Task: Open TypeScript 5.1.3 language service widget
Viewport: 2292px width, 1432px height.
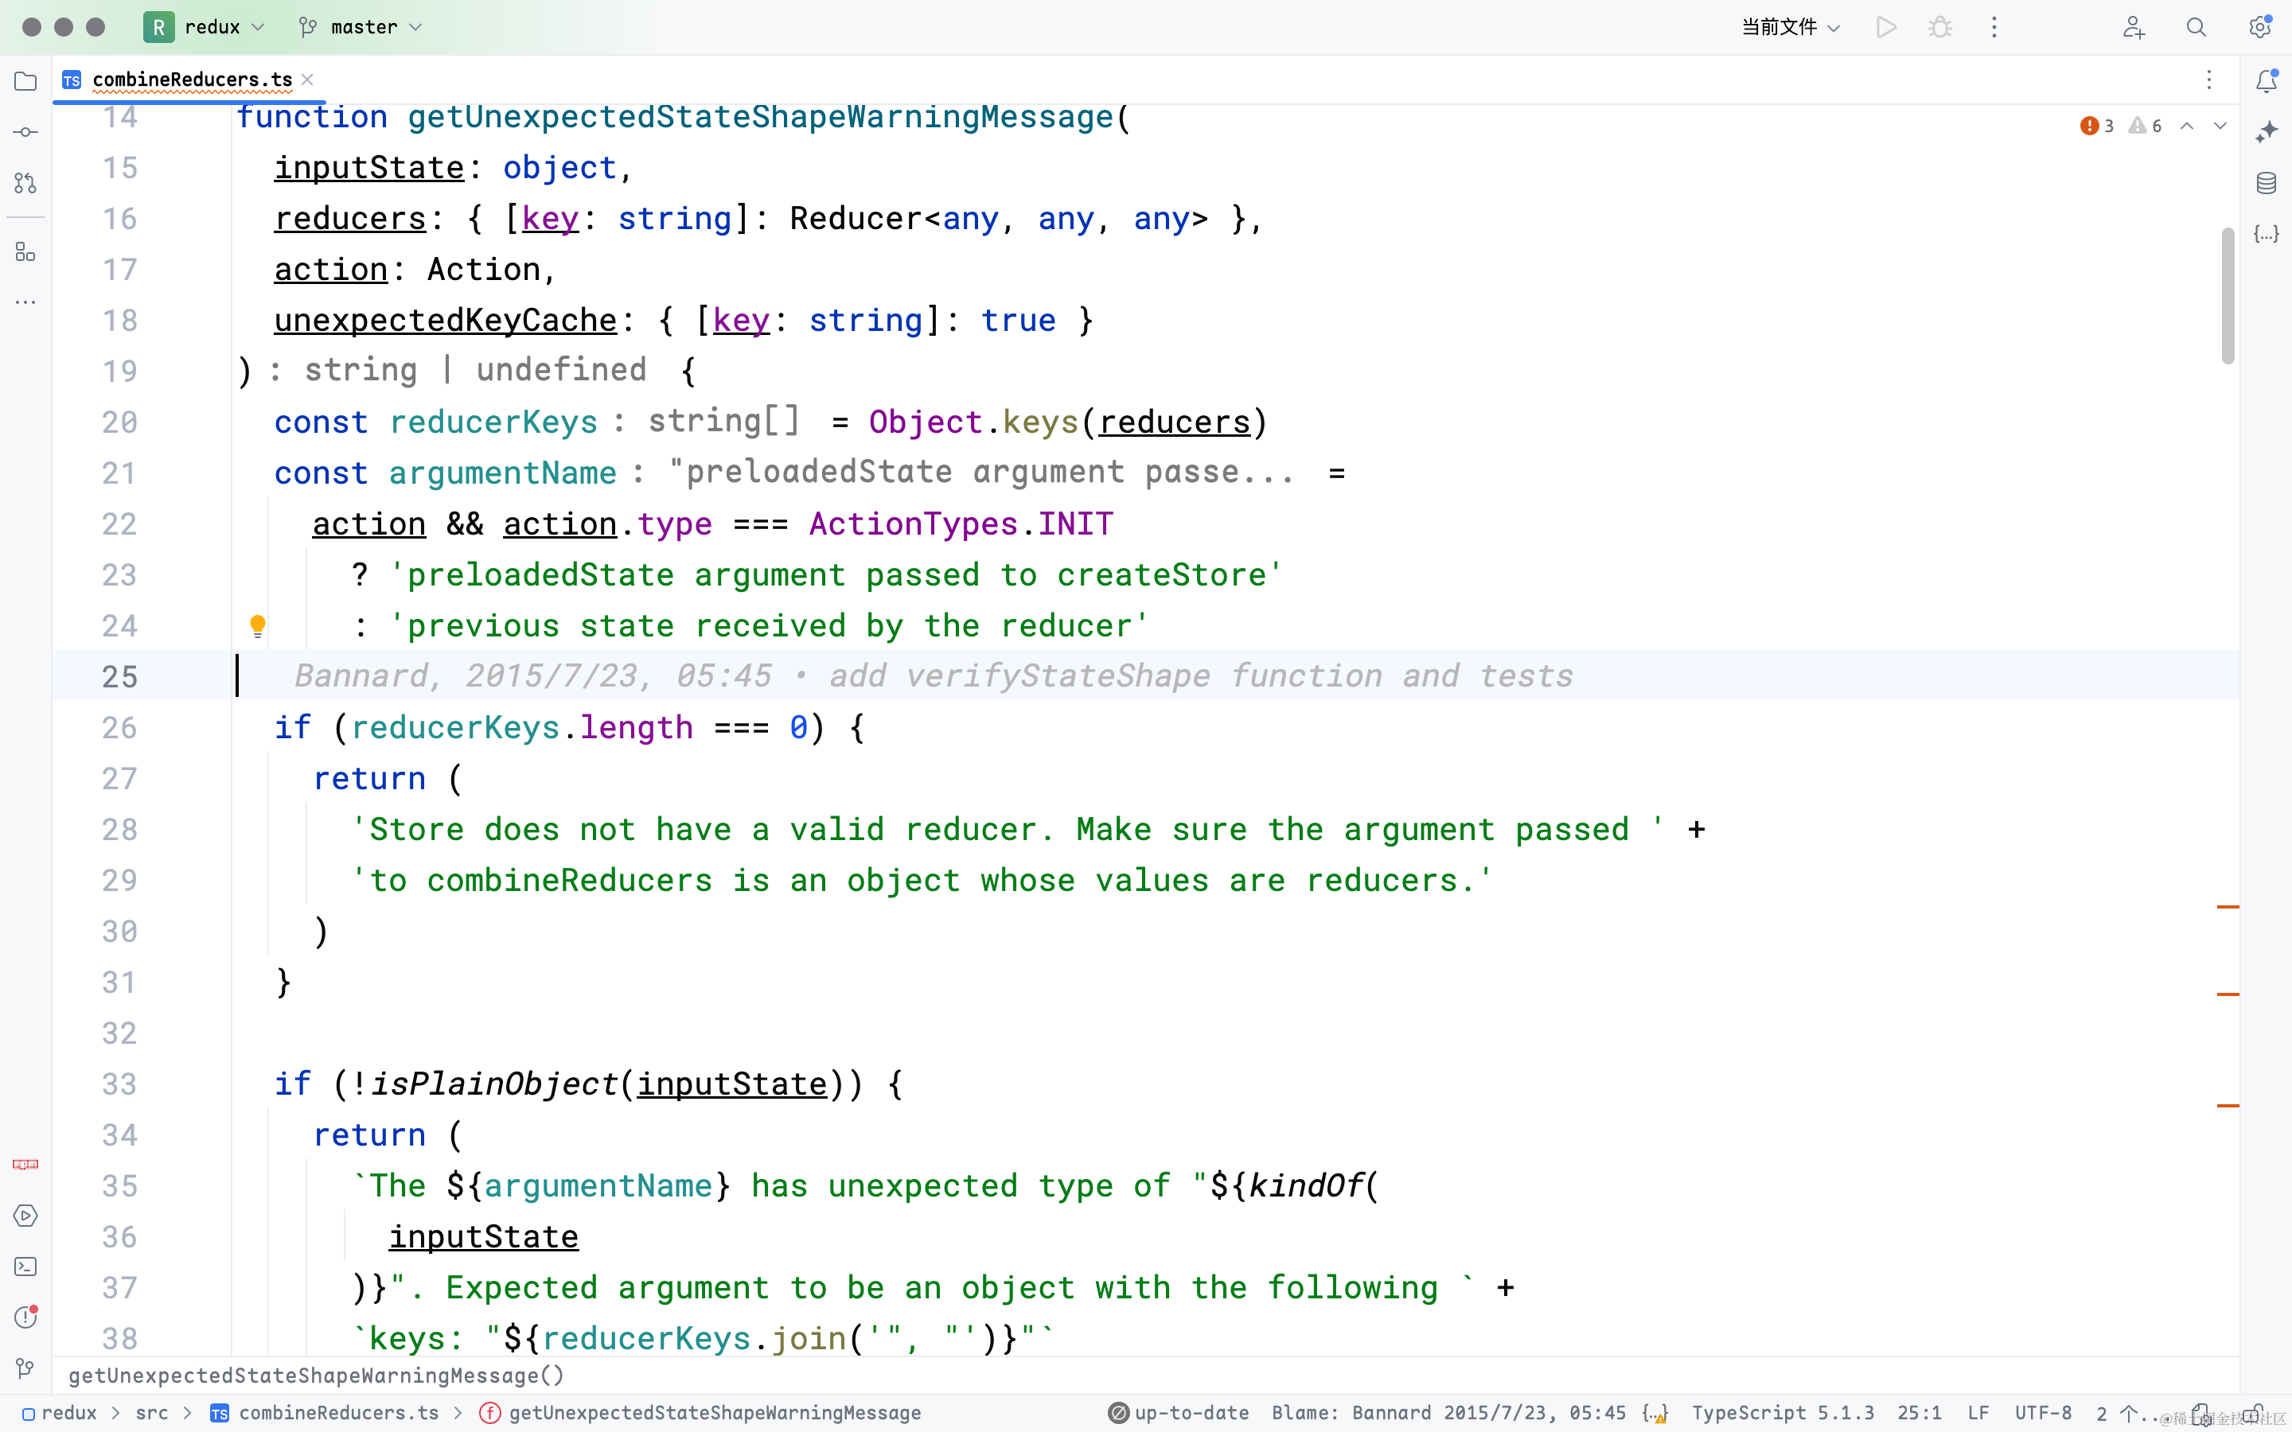Action: click(1783, 1412)
